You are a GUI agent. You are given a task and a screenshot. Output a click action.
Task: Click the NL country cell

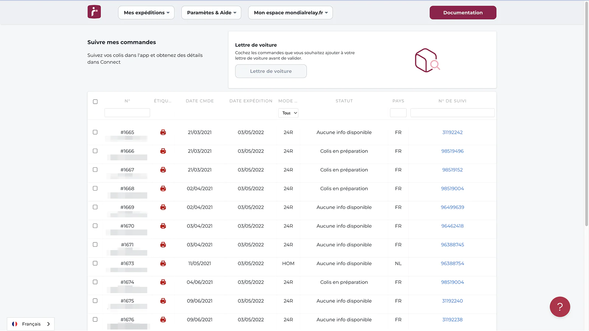tap(398, 264)
